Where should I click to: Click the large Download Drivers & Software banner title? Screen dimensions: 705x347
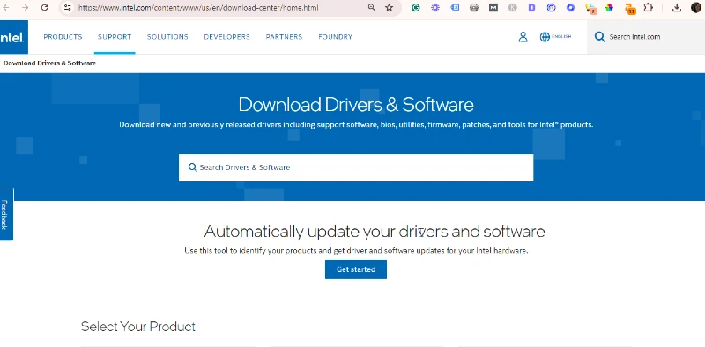pos(356,104)
